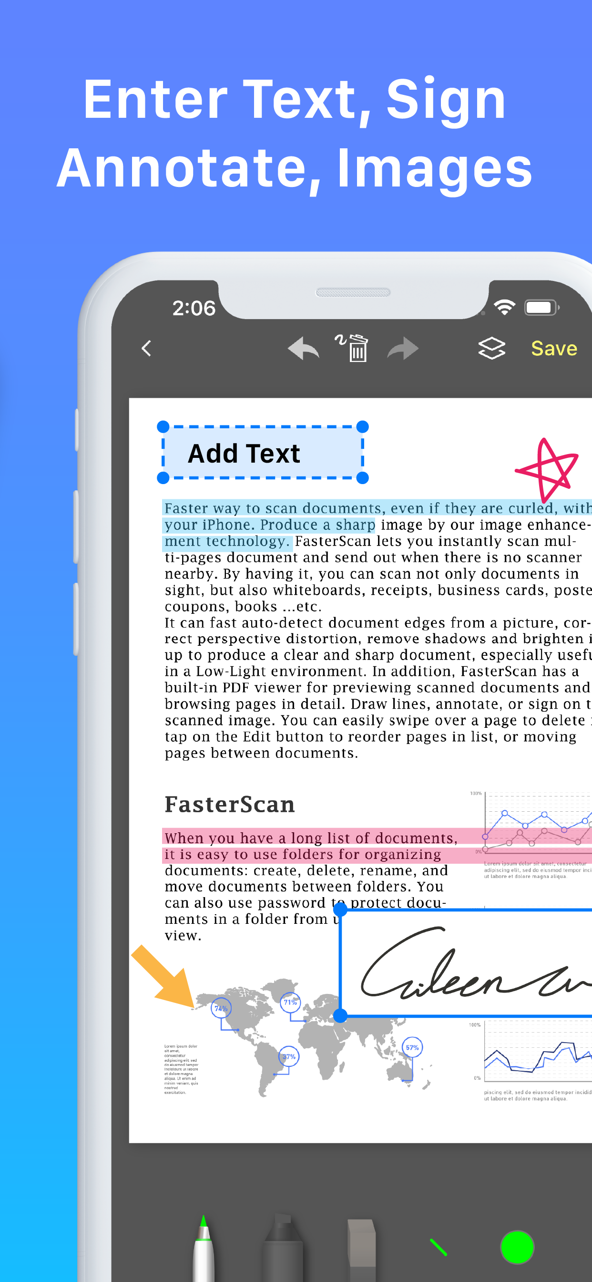
Task: Tap the pink highlighted 'When you have' line
Action: coord(311,838)
